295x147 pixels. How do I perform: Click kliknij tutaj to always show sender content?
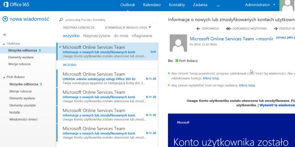click(247, 85)
